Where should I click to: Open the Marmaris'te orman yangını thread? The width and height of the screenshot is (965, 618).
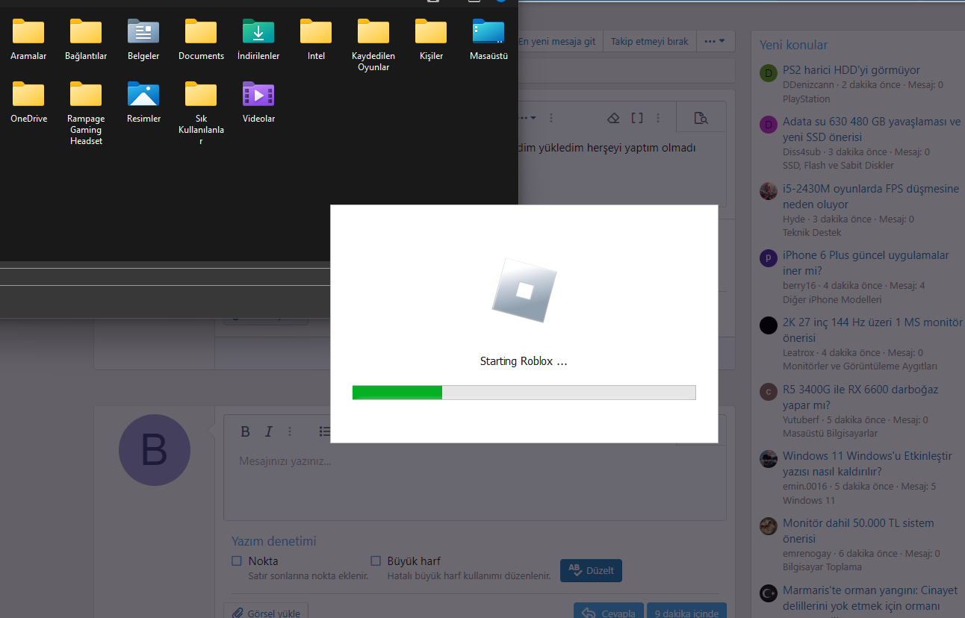(870, 597)
